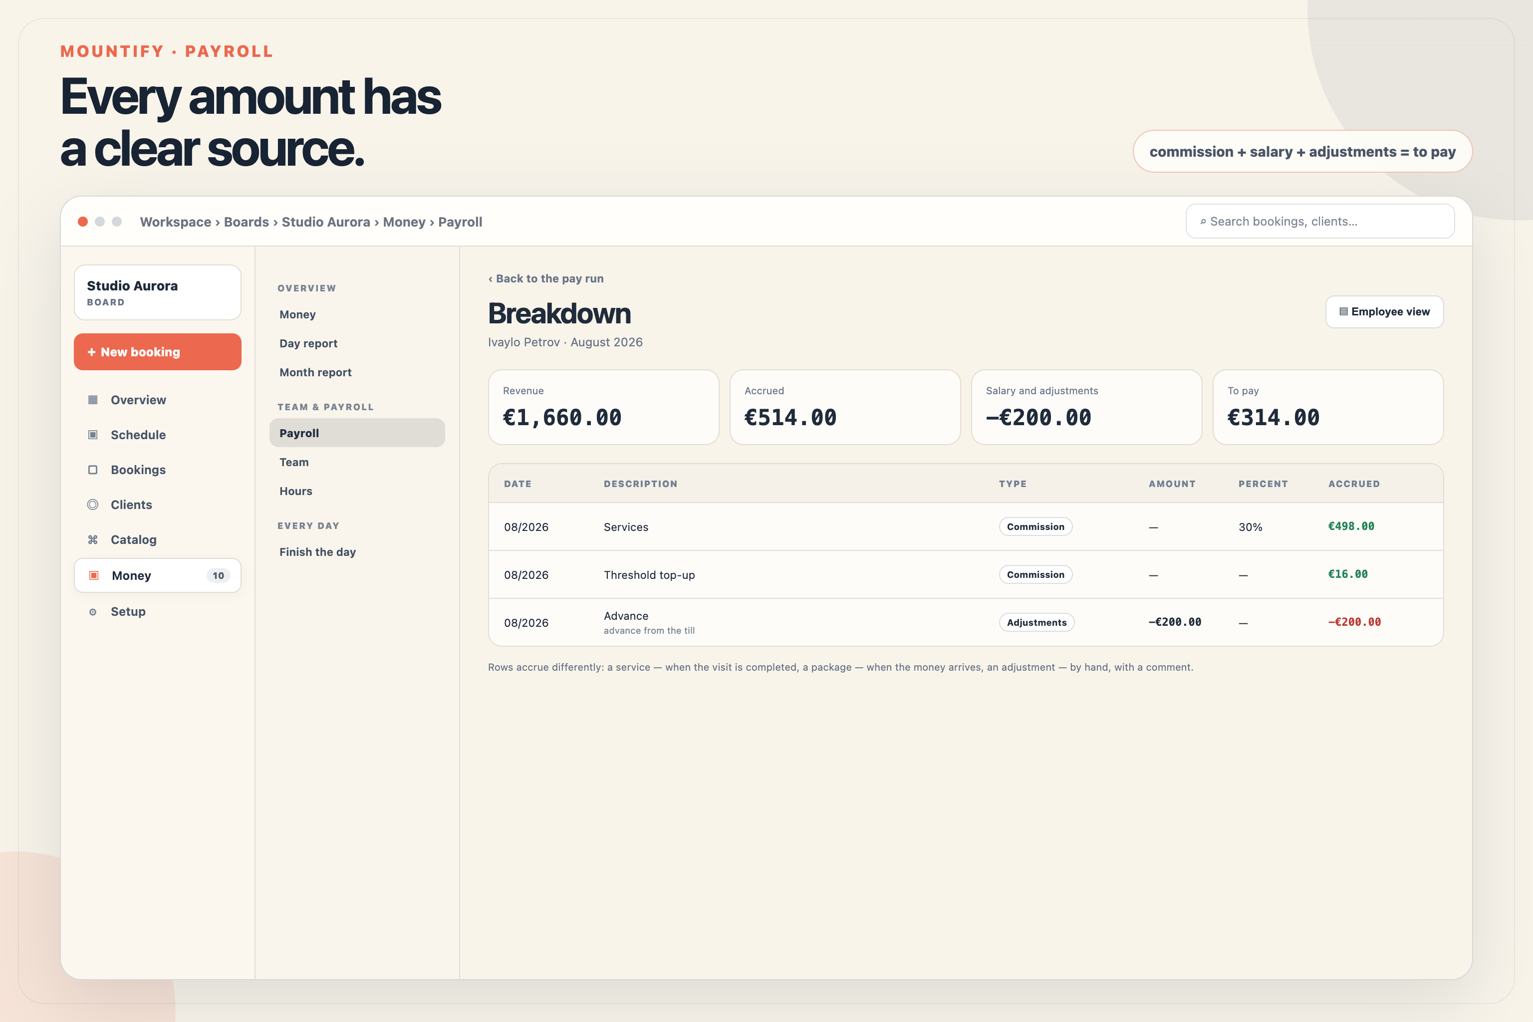This screenshot has height=1022, width=1533.
Task: Click the TYPE column header
Action: [1013, 484]
